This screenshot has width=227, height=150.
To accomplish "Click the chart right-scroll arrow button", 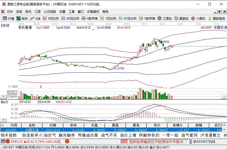I will (x=224, y=97).
